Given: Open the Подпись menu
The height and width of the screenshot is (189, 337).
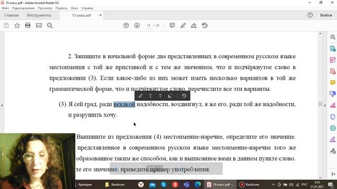Looking at the screenshot, I should tap(62, 8).
